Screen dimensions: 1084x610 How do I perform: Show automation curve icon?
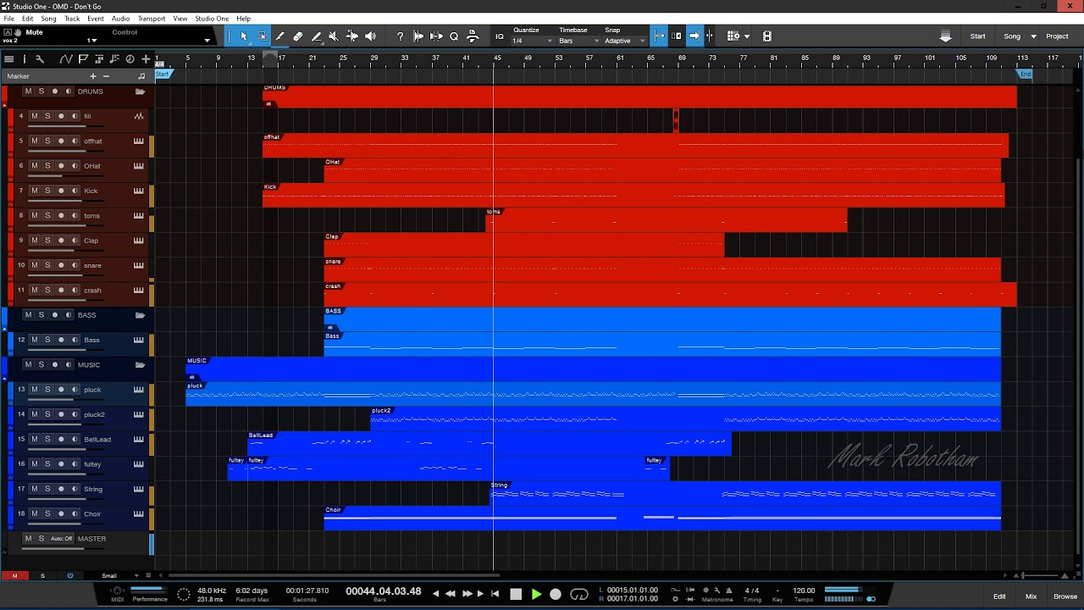66,59
